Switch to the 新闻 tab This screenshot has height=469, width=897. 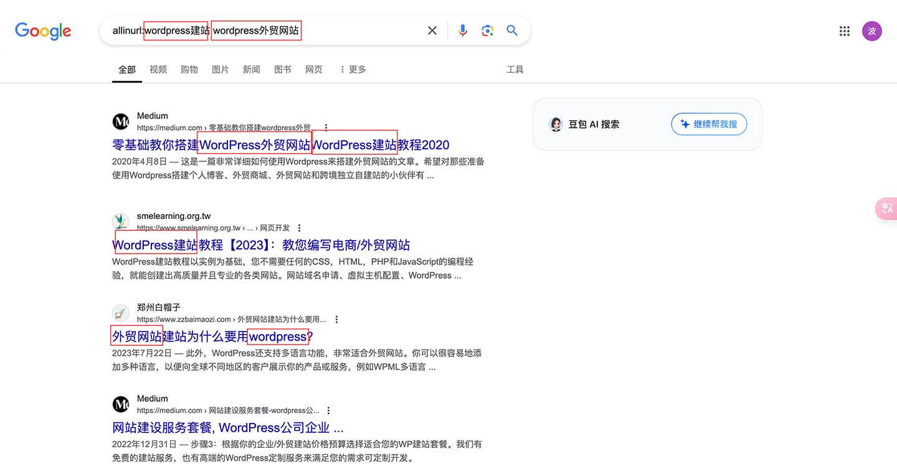pyautogui.click(x=252, y=70)
